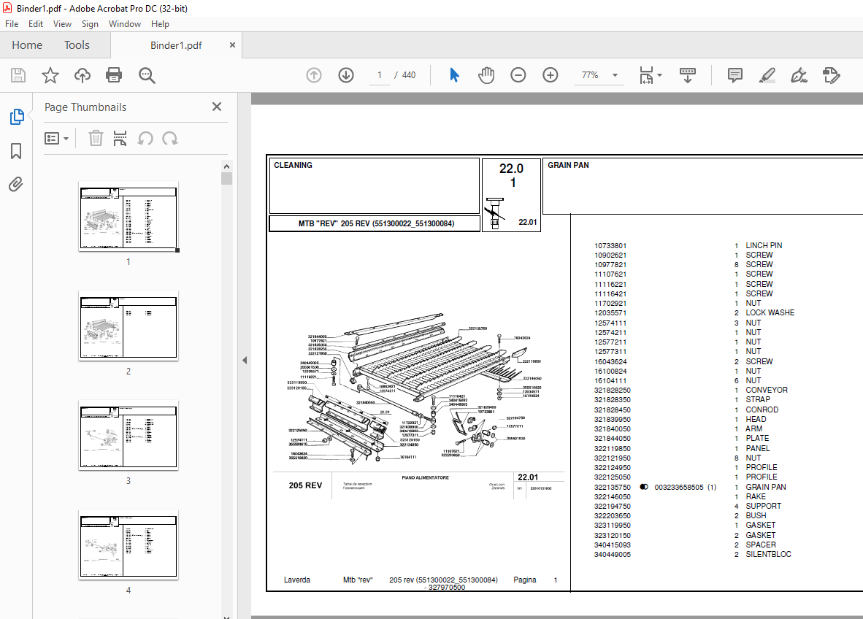Open the read mode scrolling icon
Screen dimensions: 863x619
[x=688, y=75]
